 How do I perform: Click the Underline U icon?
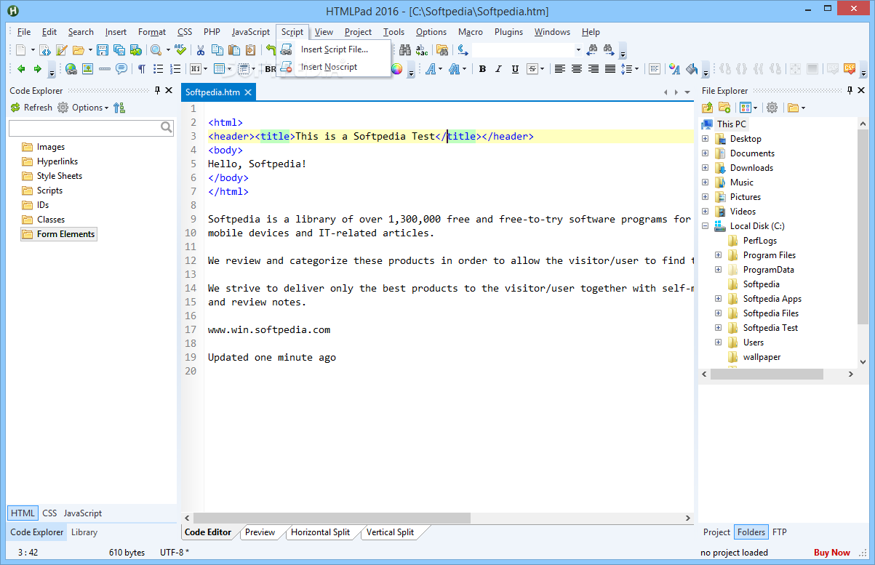tap(515, 69)
